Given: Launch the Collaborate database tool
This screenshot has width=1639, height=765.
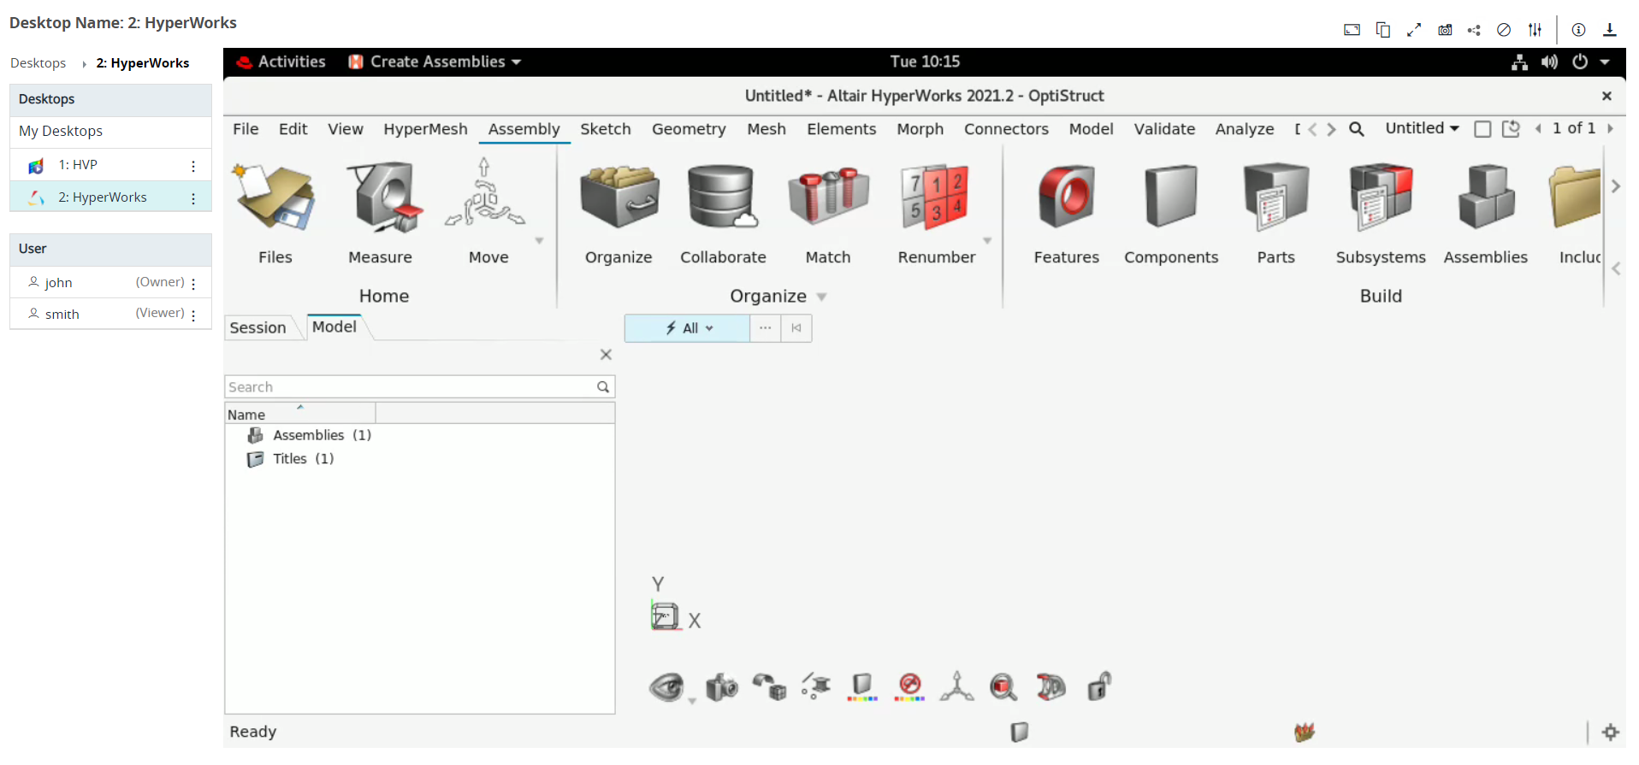Looking at the screenshot, I should (723, 198).
